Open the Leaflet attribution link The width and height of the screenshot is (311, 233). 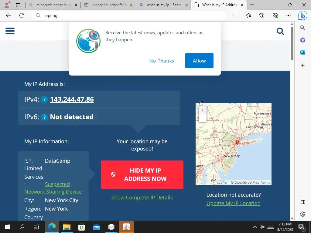click(x=222, y=182)
